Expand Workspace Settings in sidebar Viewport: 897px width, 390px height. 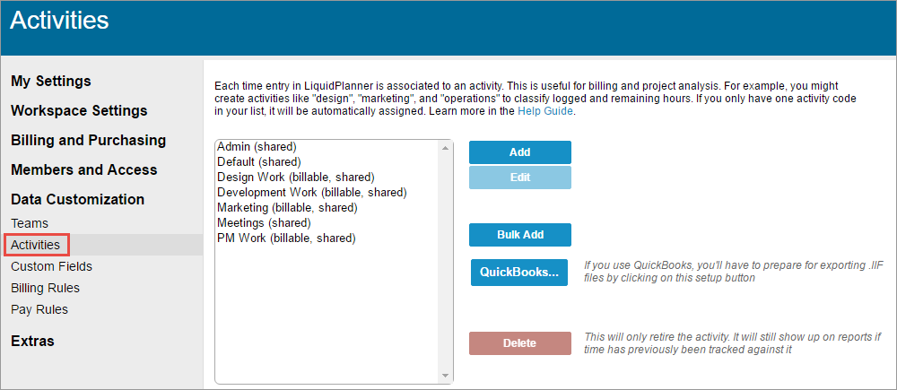79,110
